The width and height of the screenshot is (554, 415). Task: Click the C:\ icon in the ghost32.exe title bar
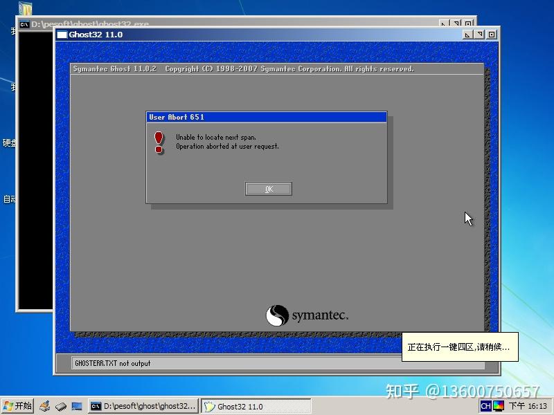tap(24, 24)
